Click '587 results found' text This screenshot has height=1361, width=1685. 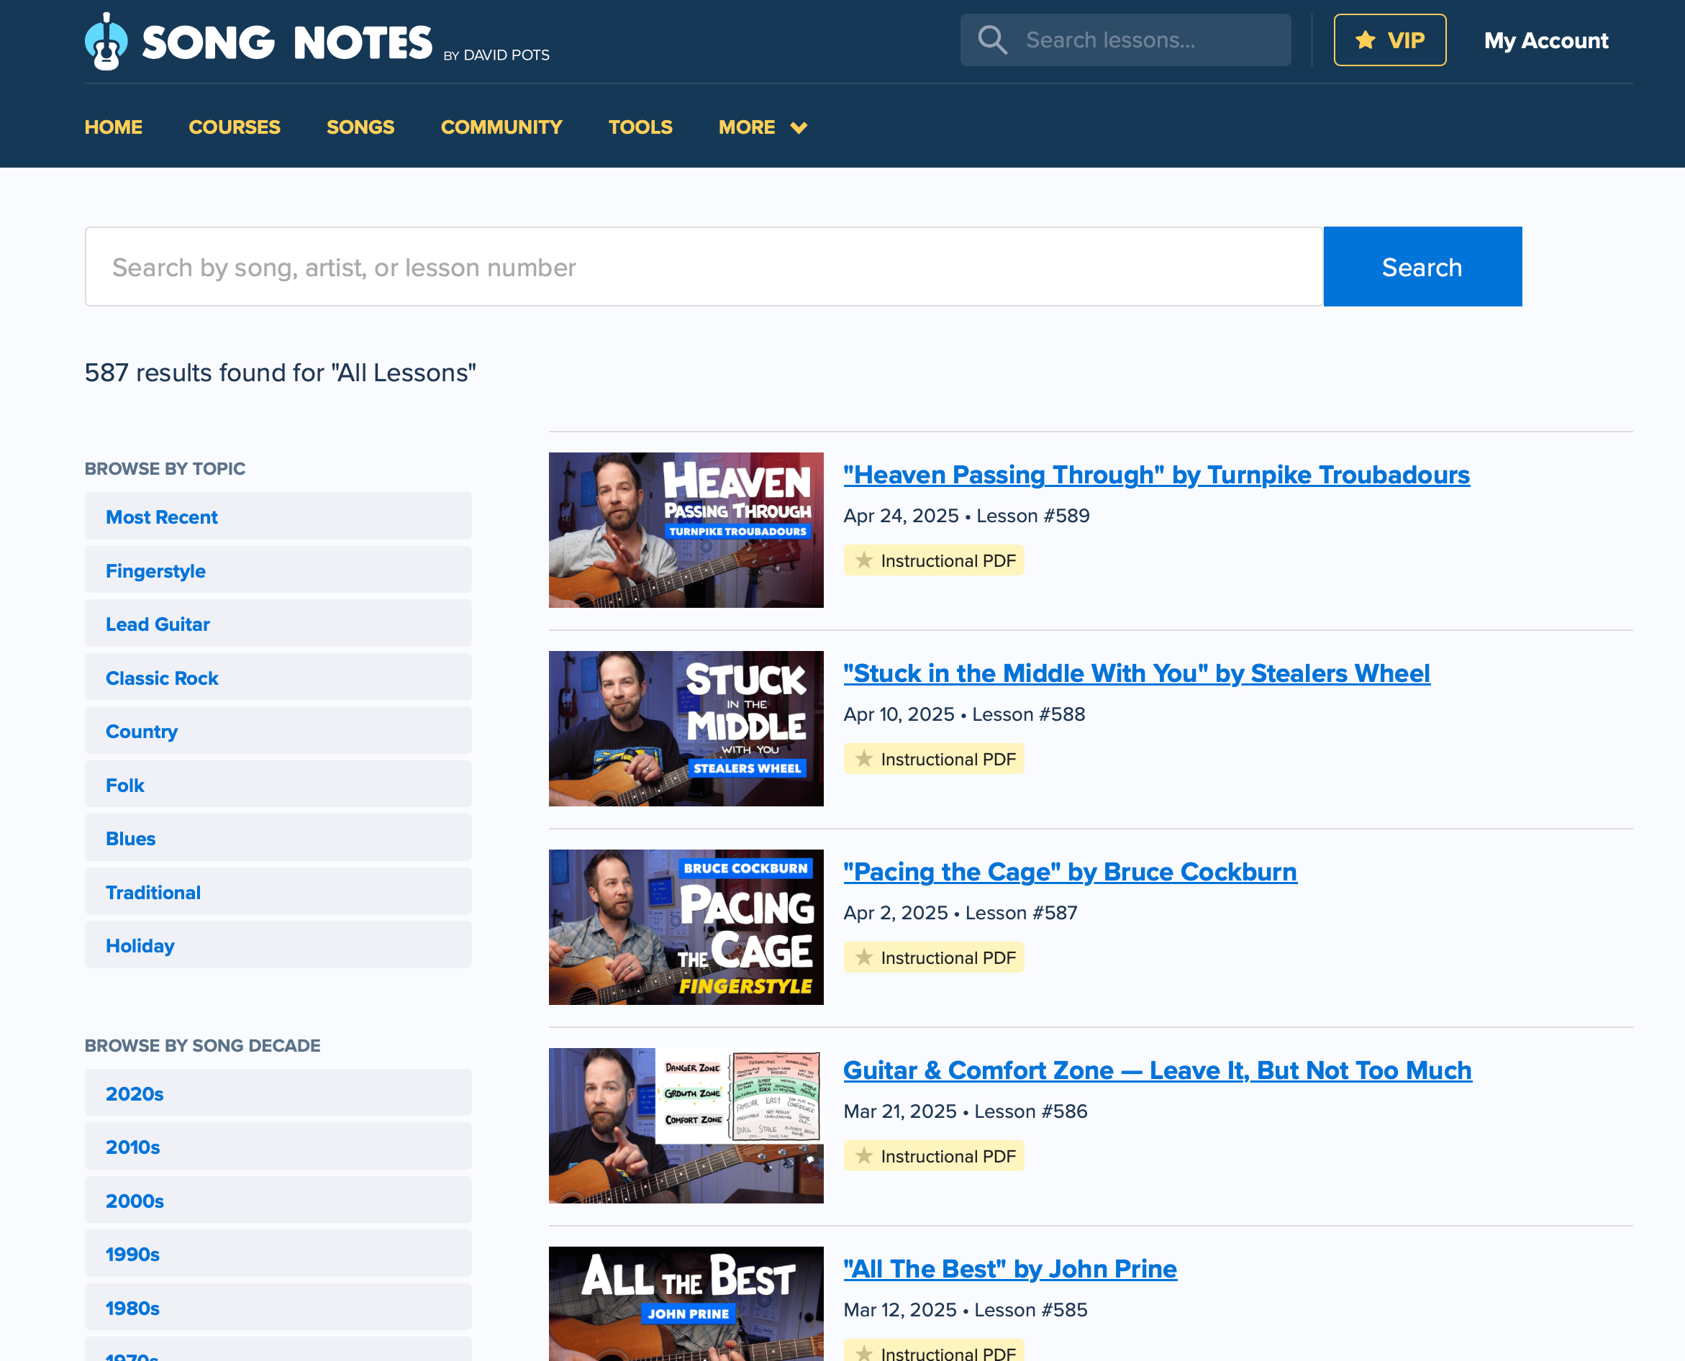281,373
